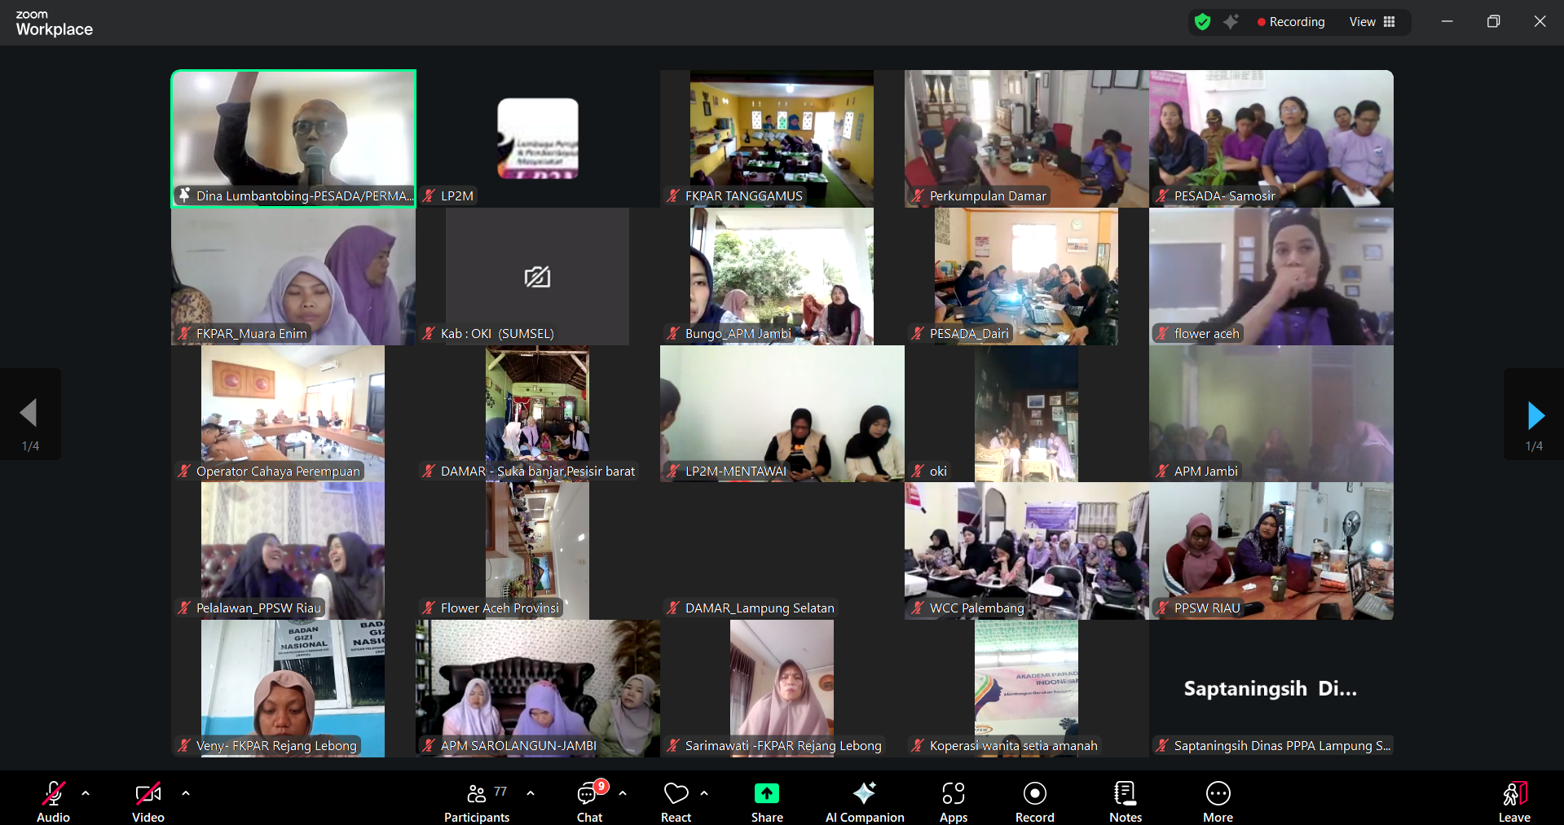The image size is (1564, 825).
Task: Turn on camera with Video button
Action: [x=148, y=794]
